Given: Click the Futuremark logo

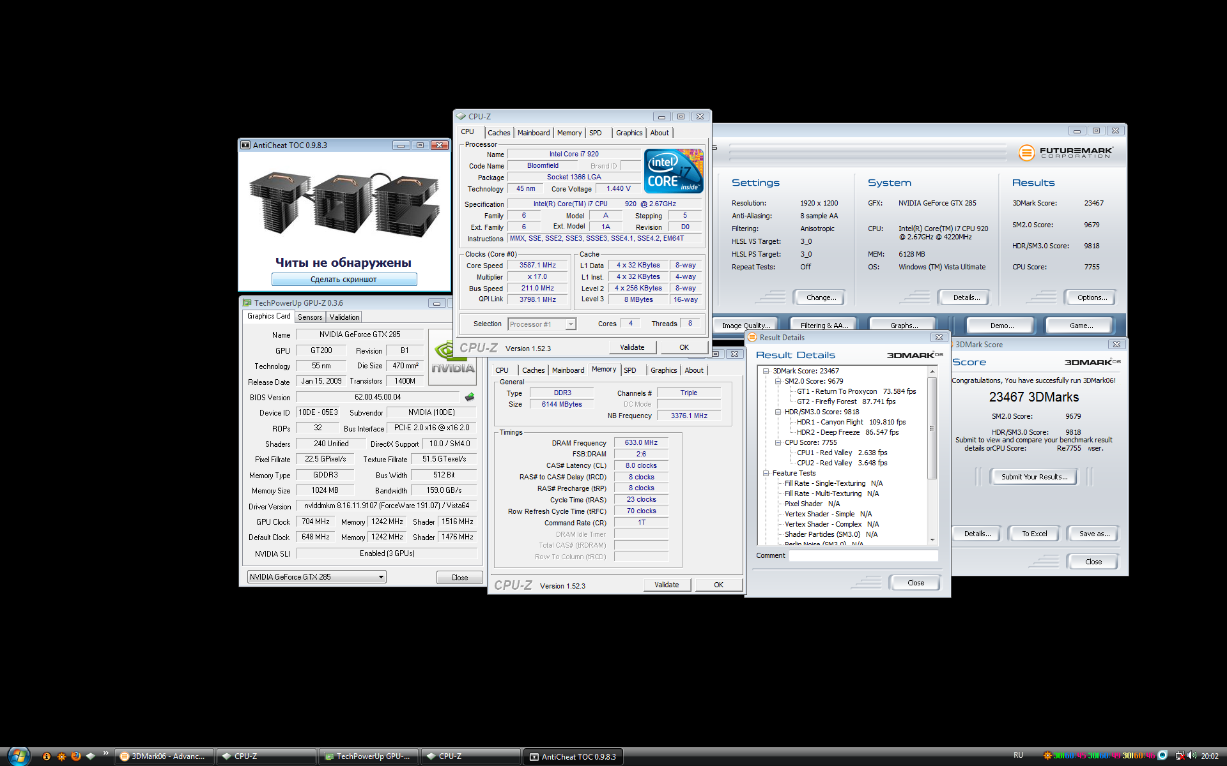Looking at the screenshot, I should [1065, 153].
